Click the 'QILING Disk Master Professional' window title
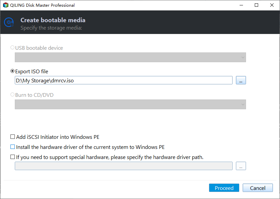This screenshot has width=280, height=199. pyautogui.click(x=42, y=5)
